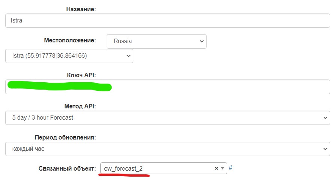Click the Название label
Viewport: 335px width, 183px height.
point(81,9)
